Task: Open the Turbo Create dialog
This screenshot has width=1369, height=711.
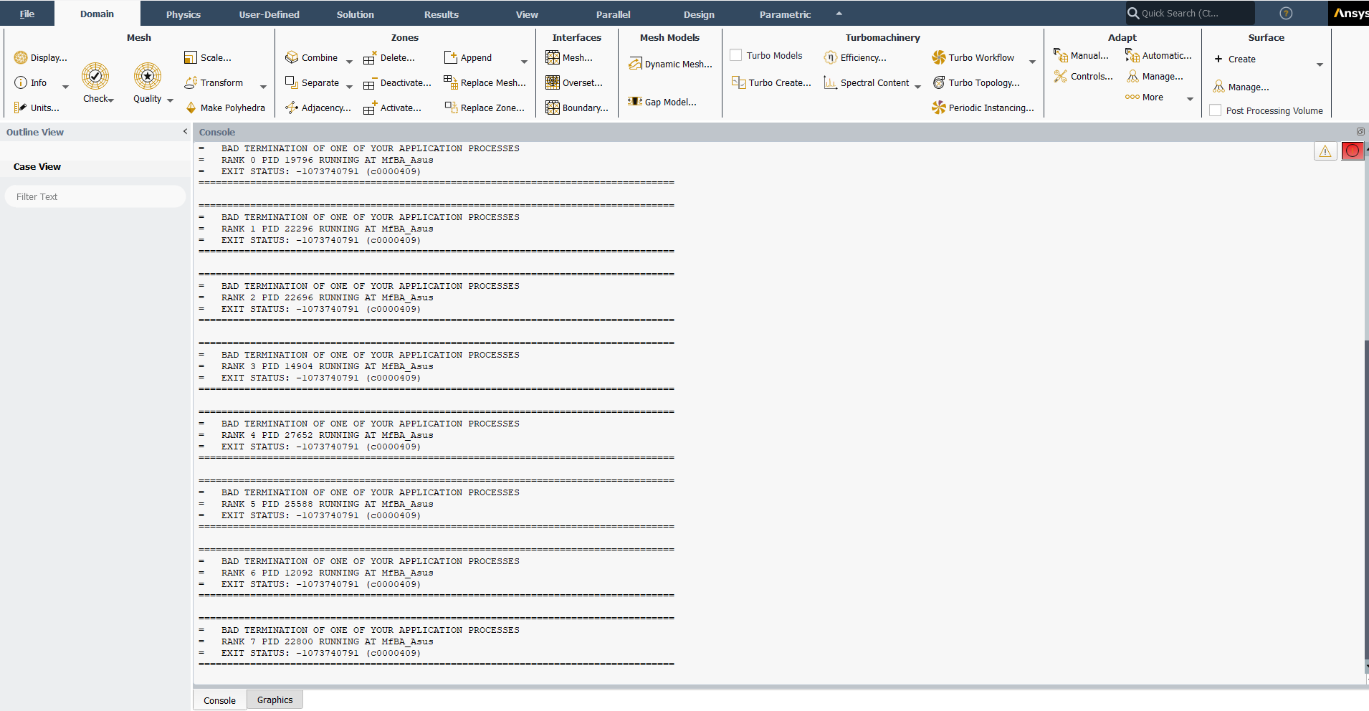Action: (771, 82)
